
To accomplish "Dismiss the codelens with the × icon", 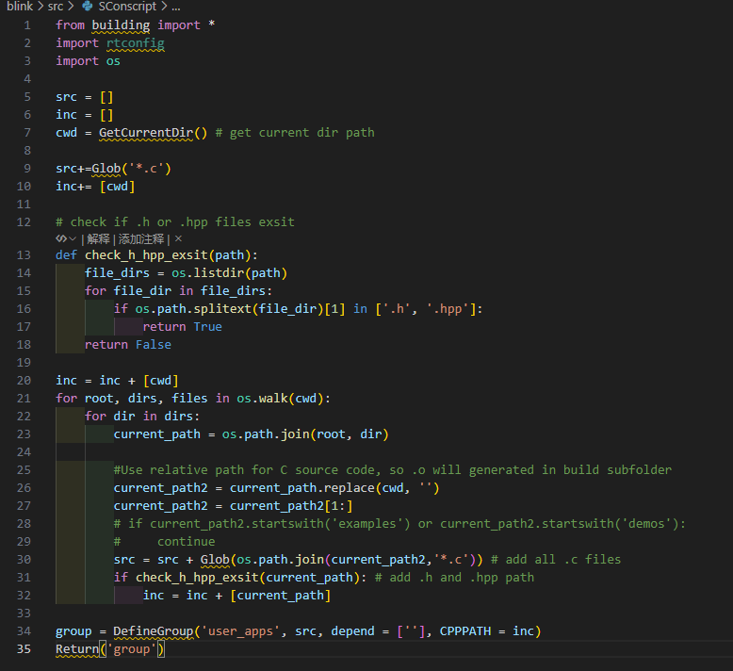I will 178,239.
